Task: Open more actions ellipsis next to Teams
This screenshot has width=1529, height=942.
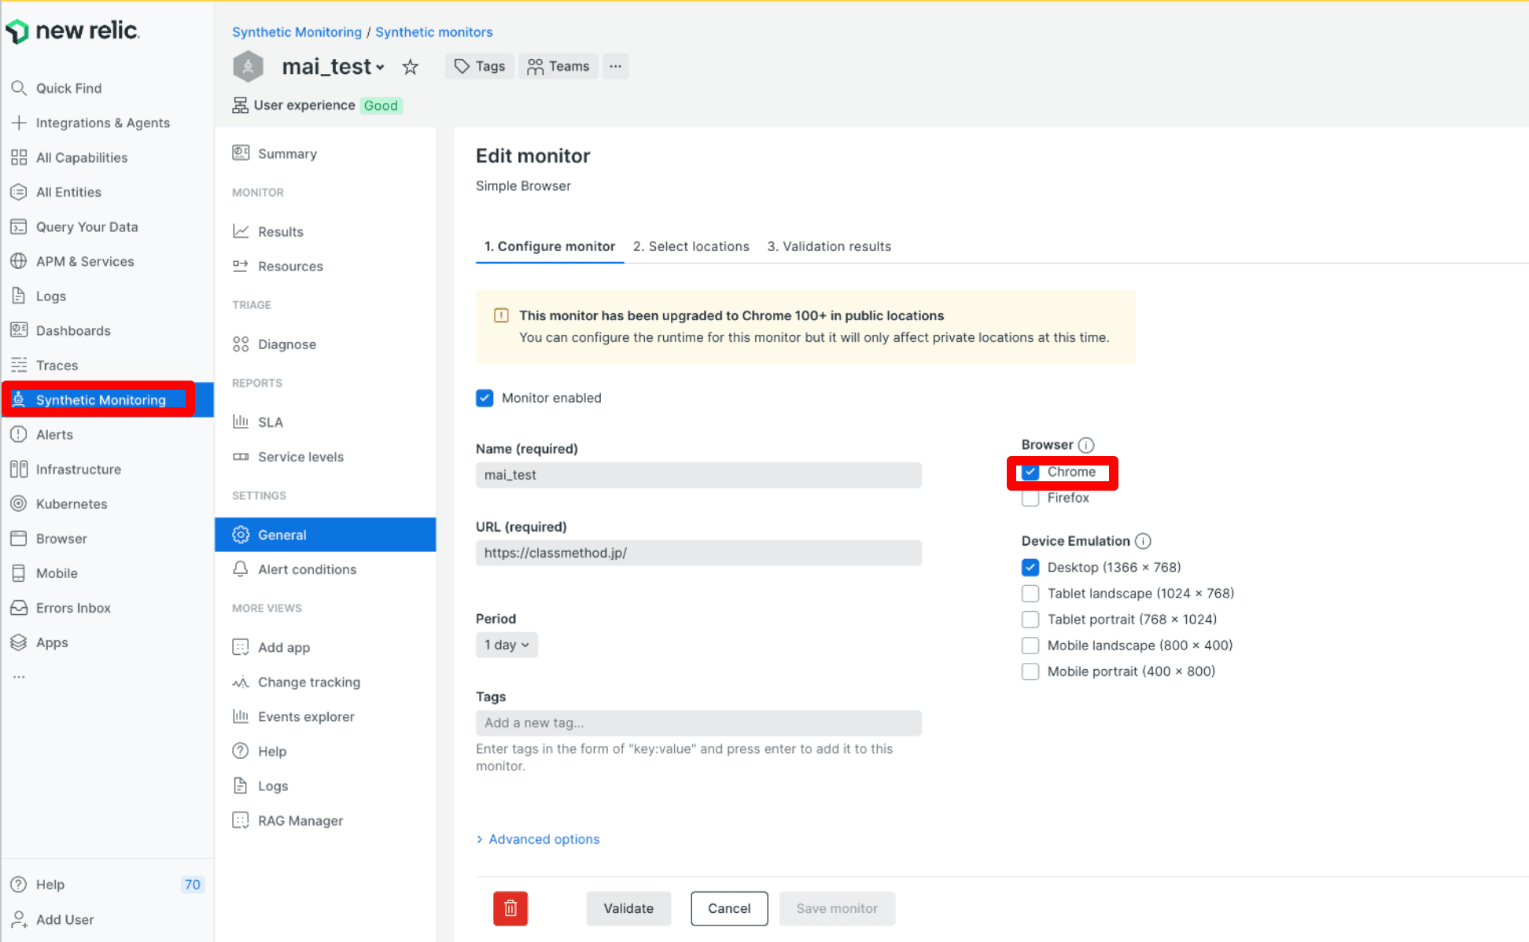Action: (616, 66)
